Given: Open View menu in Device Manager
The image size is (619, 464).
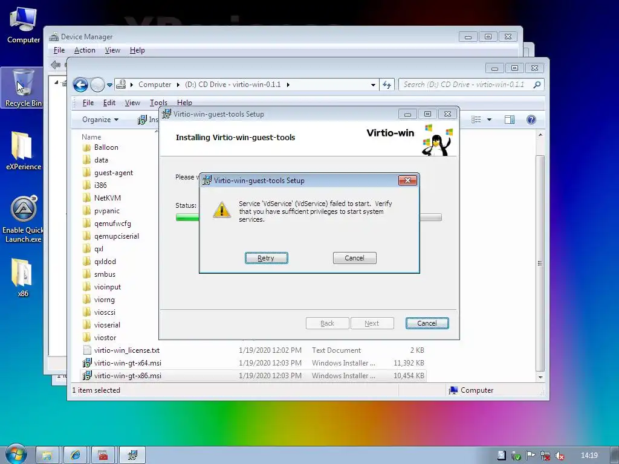Looking at the screenshot, I should pos(112,50).
